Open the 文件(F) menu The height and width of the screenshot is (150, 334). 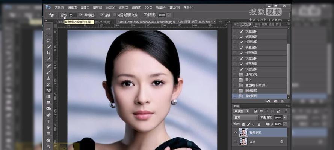click(59, 7)
